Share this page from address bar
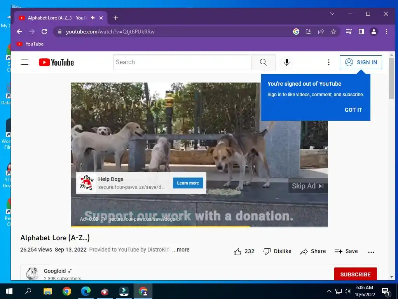 tap(321, 32)
